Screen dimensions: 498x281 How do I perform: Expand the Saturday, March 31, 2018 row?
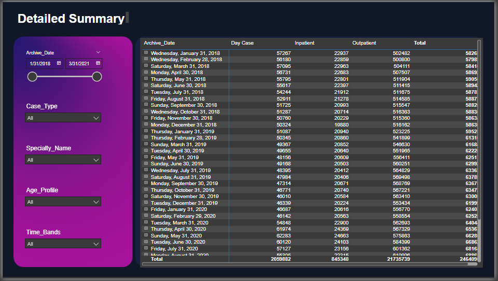(146, 66)
